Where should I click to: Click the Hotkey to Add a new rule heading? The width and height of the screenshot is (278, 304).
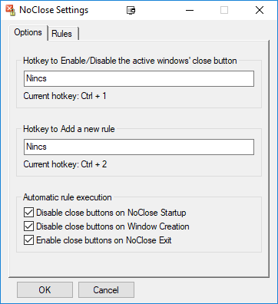point(69,129)
